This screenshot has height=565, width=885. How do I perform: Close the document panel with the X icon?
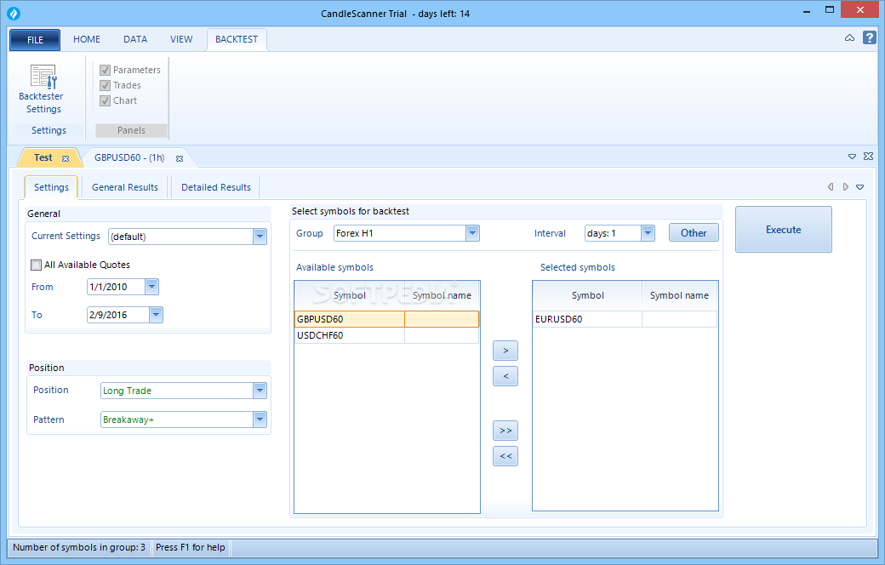point(869,157)
